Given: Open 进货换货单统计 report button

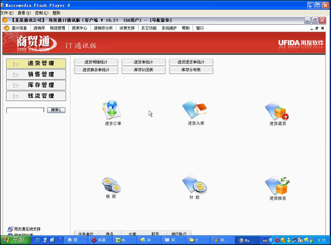Looking at the screenshot, I should click(x=96, y=70).
